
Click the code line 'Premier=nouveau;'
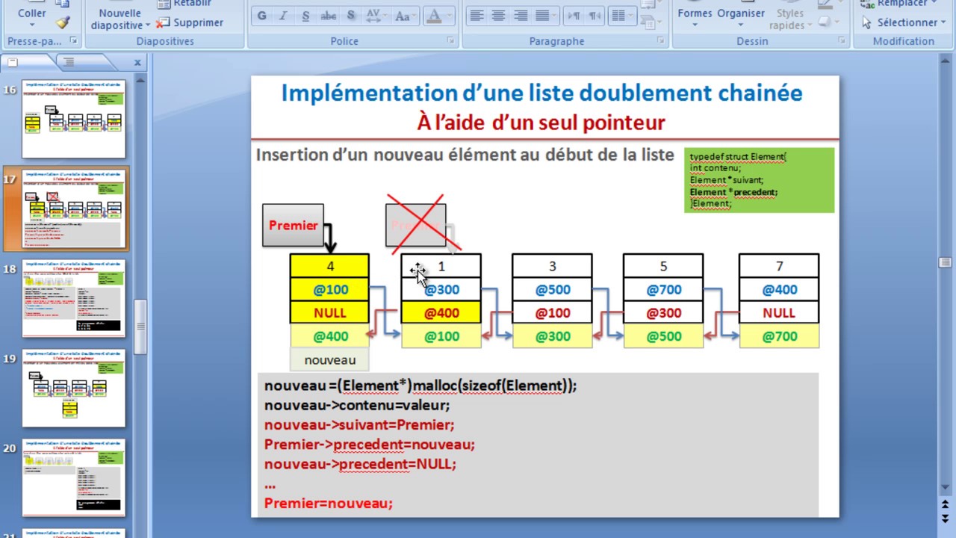[328, 503]
